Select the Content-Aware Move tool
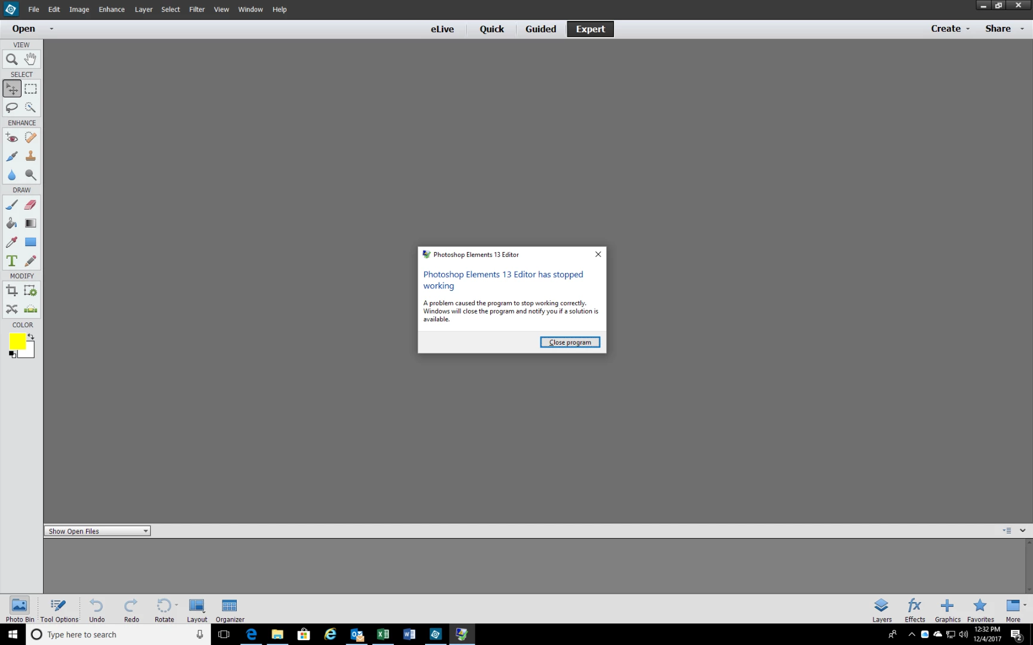The height and width of the screenshot is (645, 1033). pyautogui.click(x=11, y=309)
